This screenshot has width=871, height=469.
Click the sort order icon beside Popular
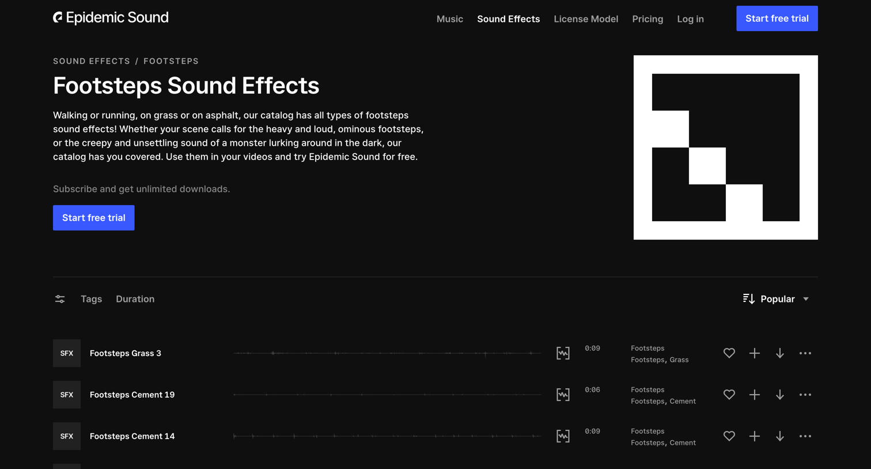click(x=748, y=298)
